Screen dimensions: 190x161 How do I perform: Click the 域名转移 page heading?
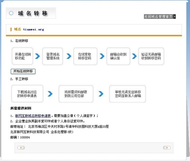(x=33, y=13)
